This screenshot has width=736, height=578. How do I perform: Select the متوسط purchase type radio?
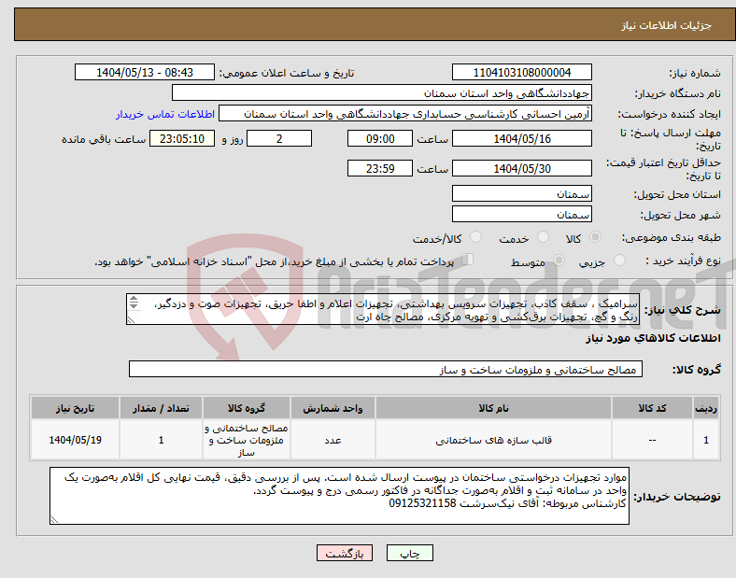coord(559,260)
